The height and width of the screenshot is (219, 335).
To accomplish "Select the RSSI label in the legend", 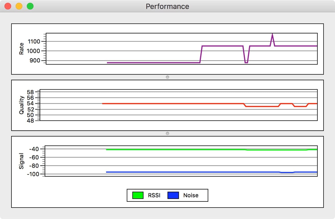I will pos(154,195).
